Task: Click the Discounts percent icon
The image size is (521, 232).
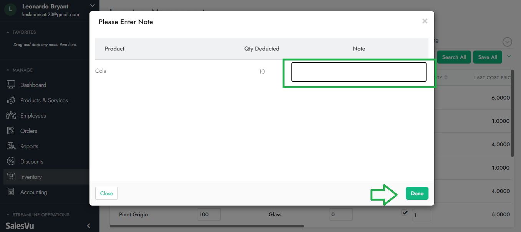Action: point(11,162)
